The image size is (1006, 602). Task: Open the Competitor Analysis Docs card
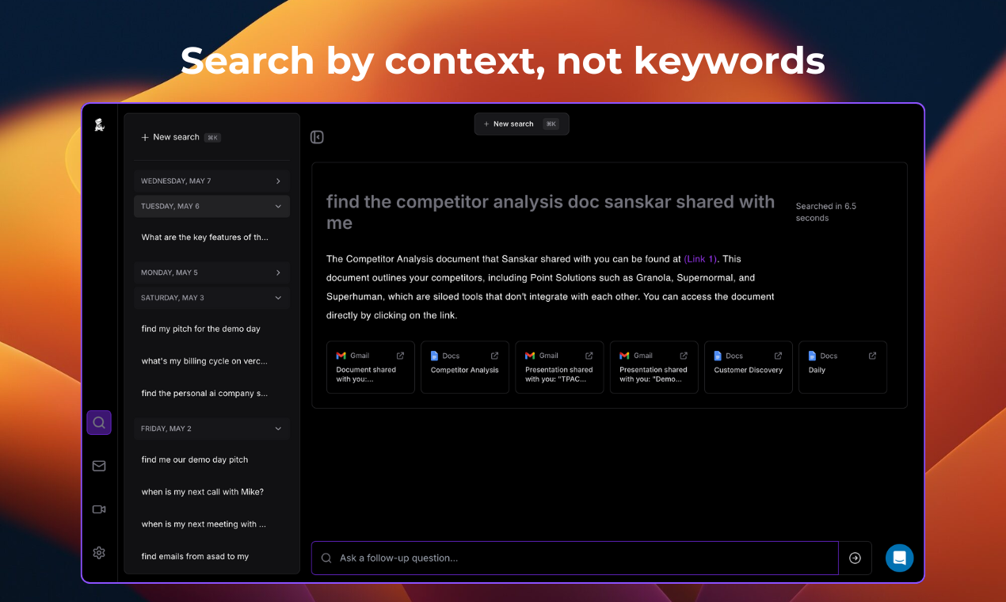pyautogui.click(x=465, y=368)
